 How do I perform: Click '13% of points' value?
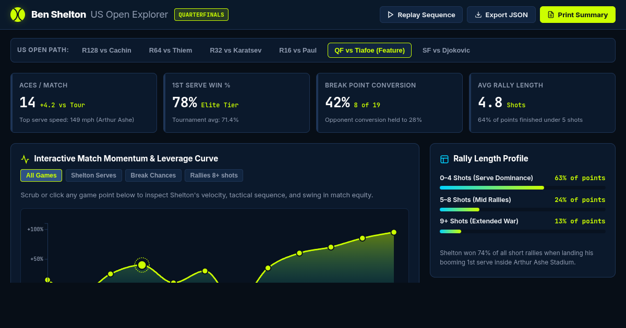(580, 221)
